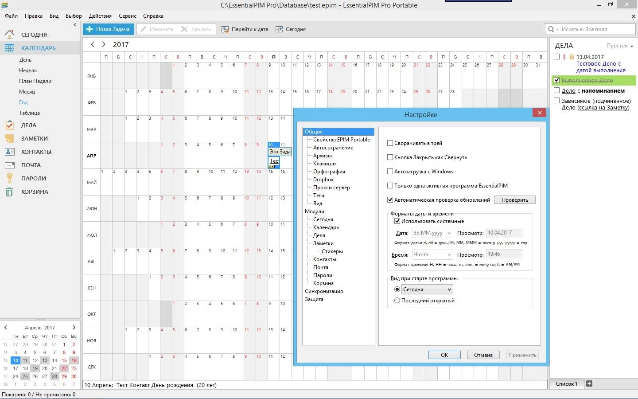Image resolution: width=638 pixels, height=399 pixels.
Task: Click the Сегодня calendar toolbar icon
Action: tap(279, 29)
